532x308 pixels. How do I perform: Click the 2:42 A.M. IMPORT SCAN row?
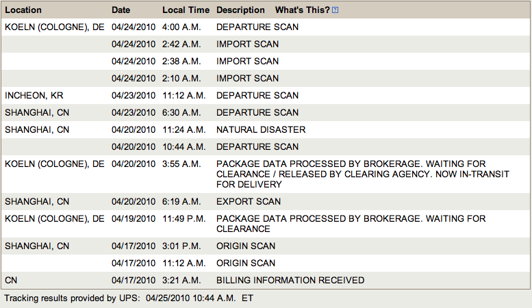coord(266,44)
